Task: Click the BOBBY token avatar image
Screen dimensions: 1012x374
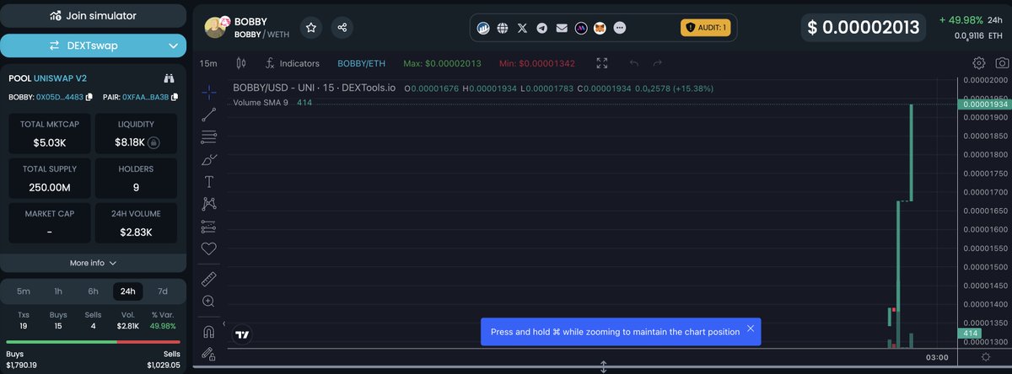Action: click(x=216, y=27)
